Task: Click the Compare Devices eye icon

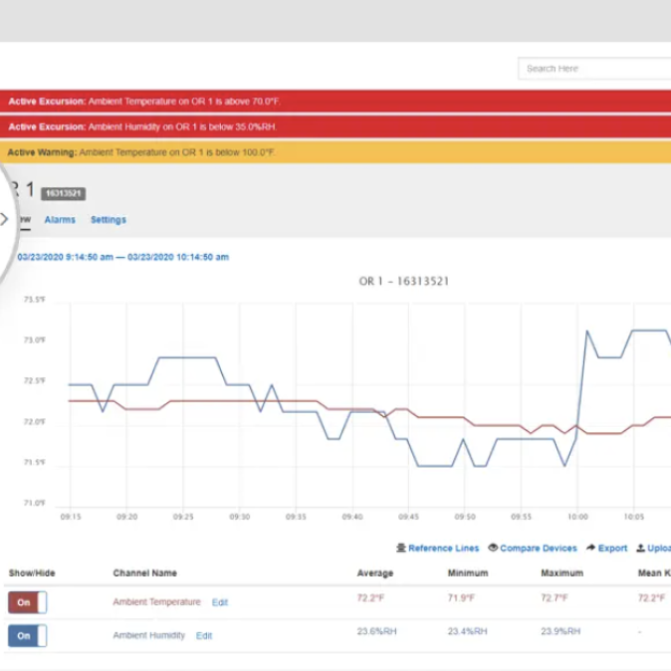Action: point(493,549)
